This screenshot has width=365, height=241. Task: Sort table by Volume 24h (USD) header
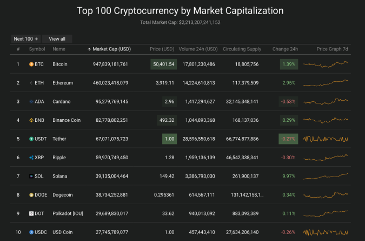pyautogui.click(x=198, y=49)
